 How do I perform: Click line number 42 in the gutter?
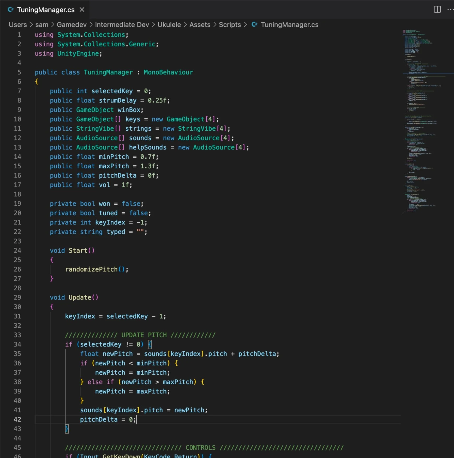click(x=17, y=419)
